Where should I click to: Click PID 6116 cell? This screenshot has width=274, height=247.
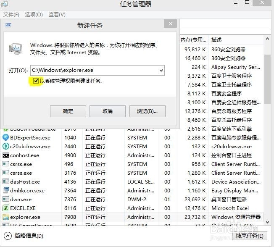[x=70, y=208]
